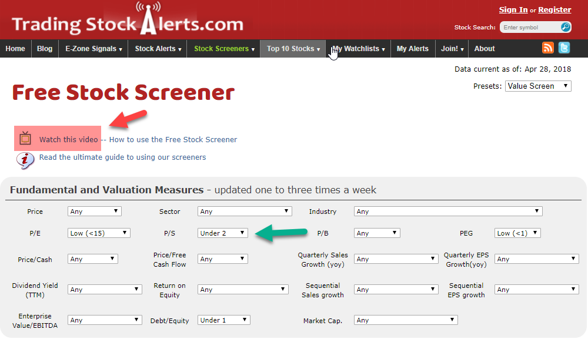Click the Free Stock Screener heading
This screenshot has height=339, width=588.
click(x=123, y=92)
